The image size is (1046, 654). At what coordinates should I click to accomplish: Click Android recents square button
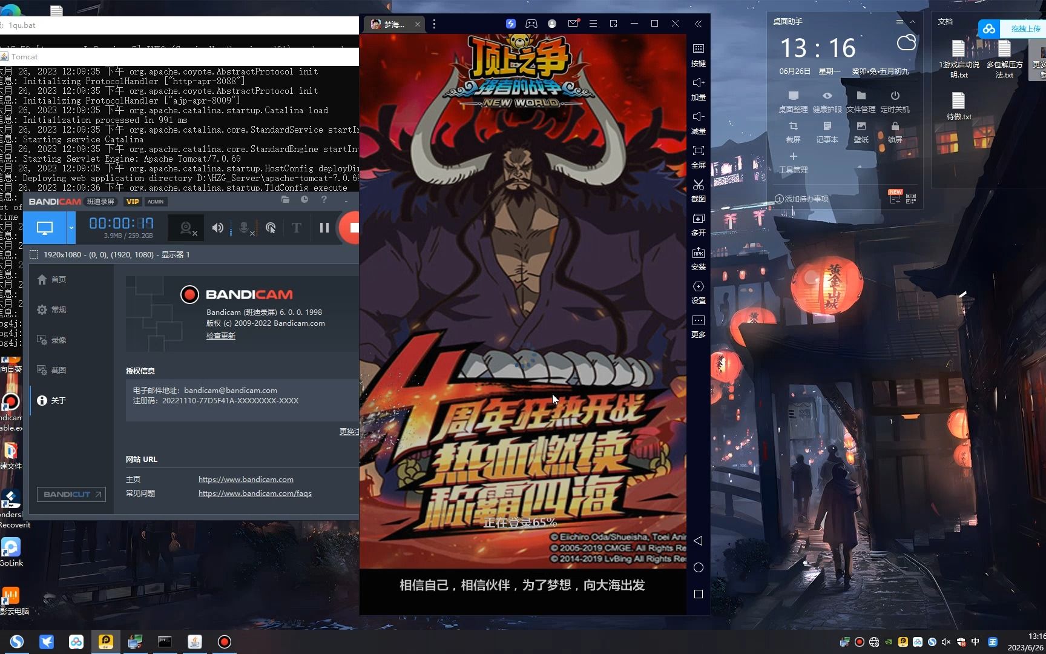[698, 594]
